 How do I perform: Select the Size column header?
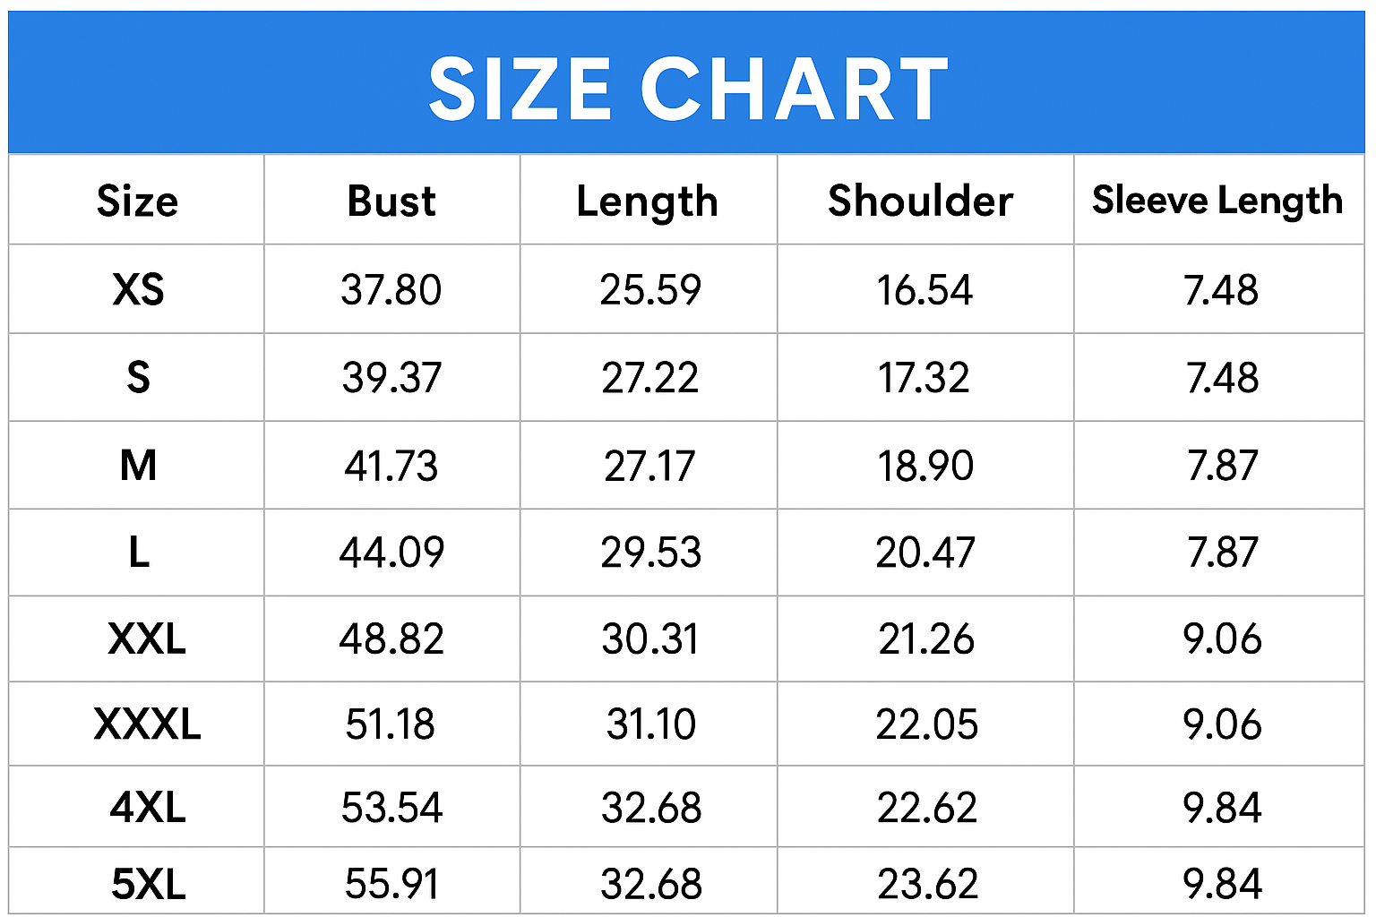coord(137,201)
